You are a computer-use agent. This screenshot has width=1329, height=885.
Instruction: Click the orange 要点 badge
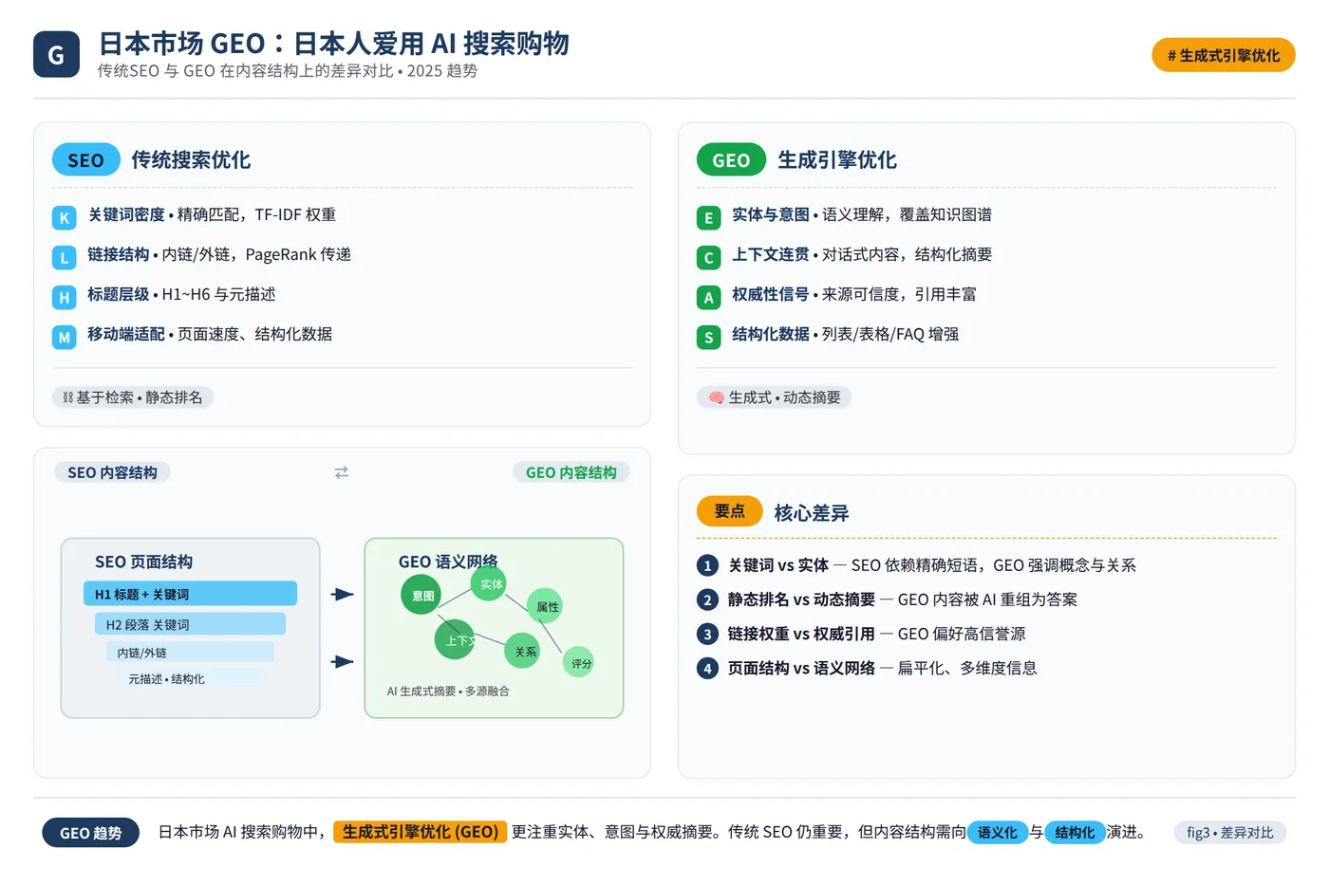[x=729, y=511]
